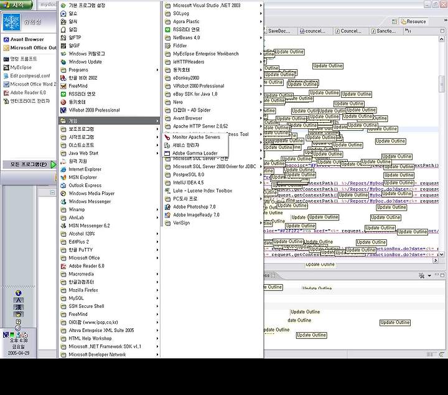448x395 pixels.
Task: Open Microsoft SQL Server 2000 Driver for JDBC
Action: click(213, 166)
